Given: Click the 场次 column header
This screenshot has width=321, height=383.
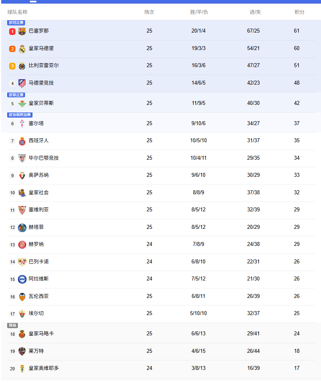Looking at the screenshot, I should (x=149, y=12).
